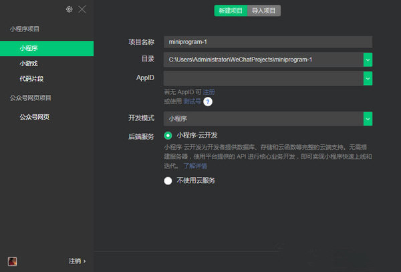This screenshot has height=272, width=401.
Task: Click the 测试号 link
Action: point(192,102)
